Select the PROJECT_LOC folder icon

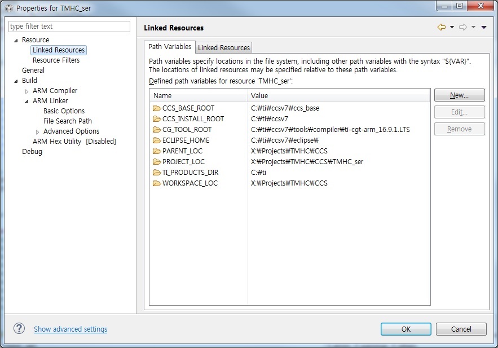tap(157, 162)
